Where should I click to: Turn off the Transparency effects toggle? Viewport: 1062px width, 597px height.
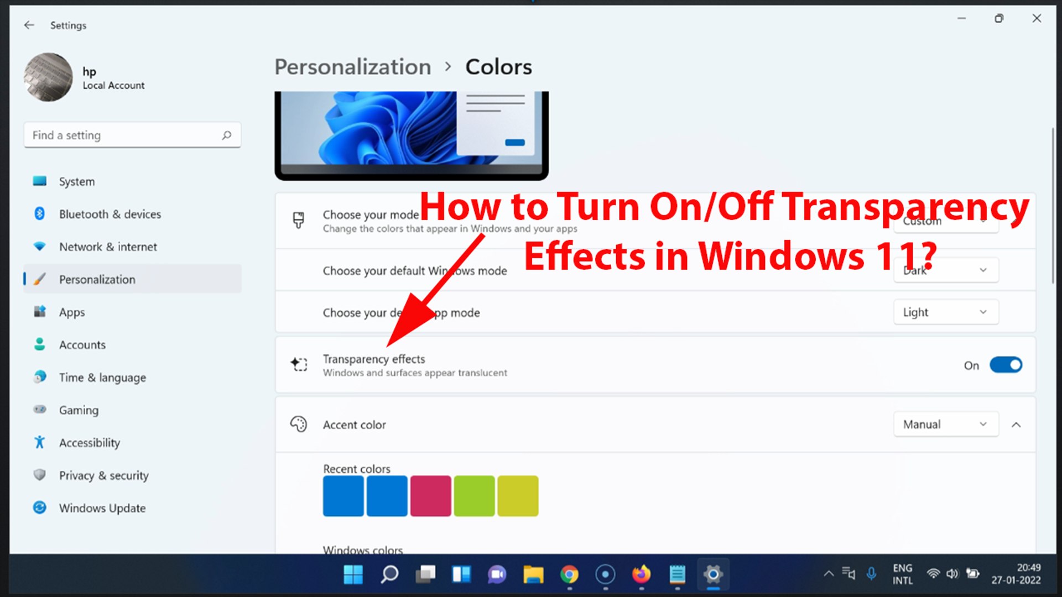tap(1005, 365)
